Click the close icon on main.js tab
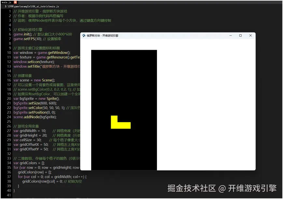 coord(15,2)
